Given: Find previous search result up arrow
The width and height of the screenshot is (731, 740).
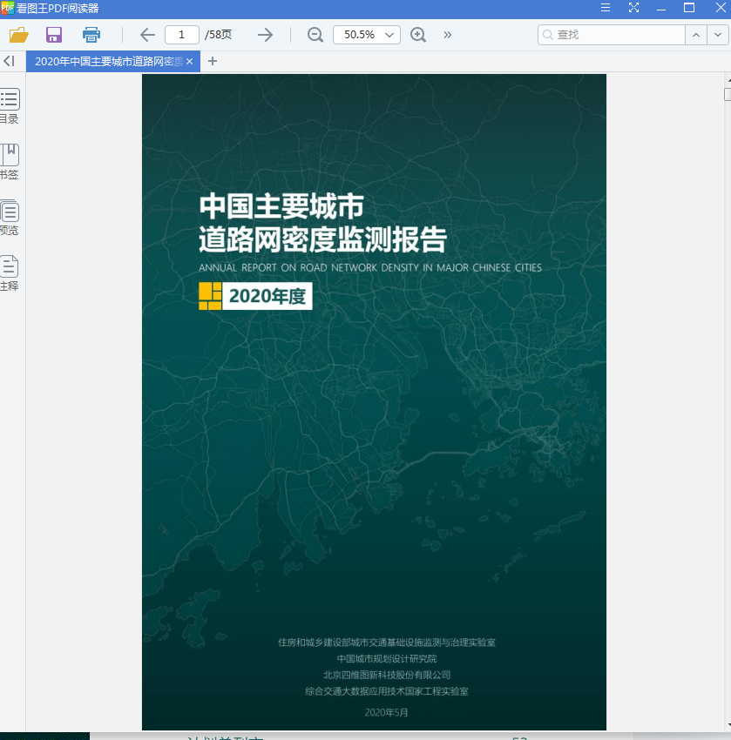Looking at the screenshot, I should 695,35.
